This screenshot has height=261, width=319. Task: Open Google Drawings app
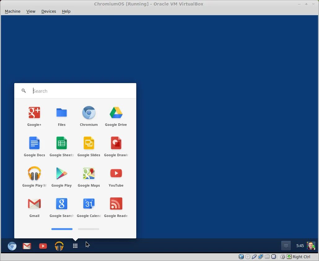116,143
